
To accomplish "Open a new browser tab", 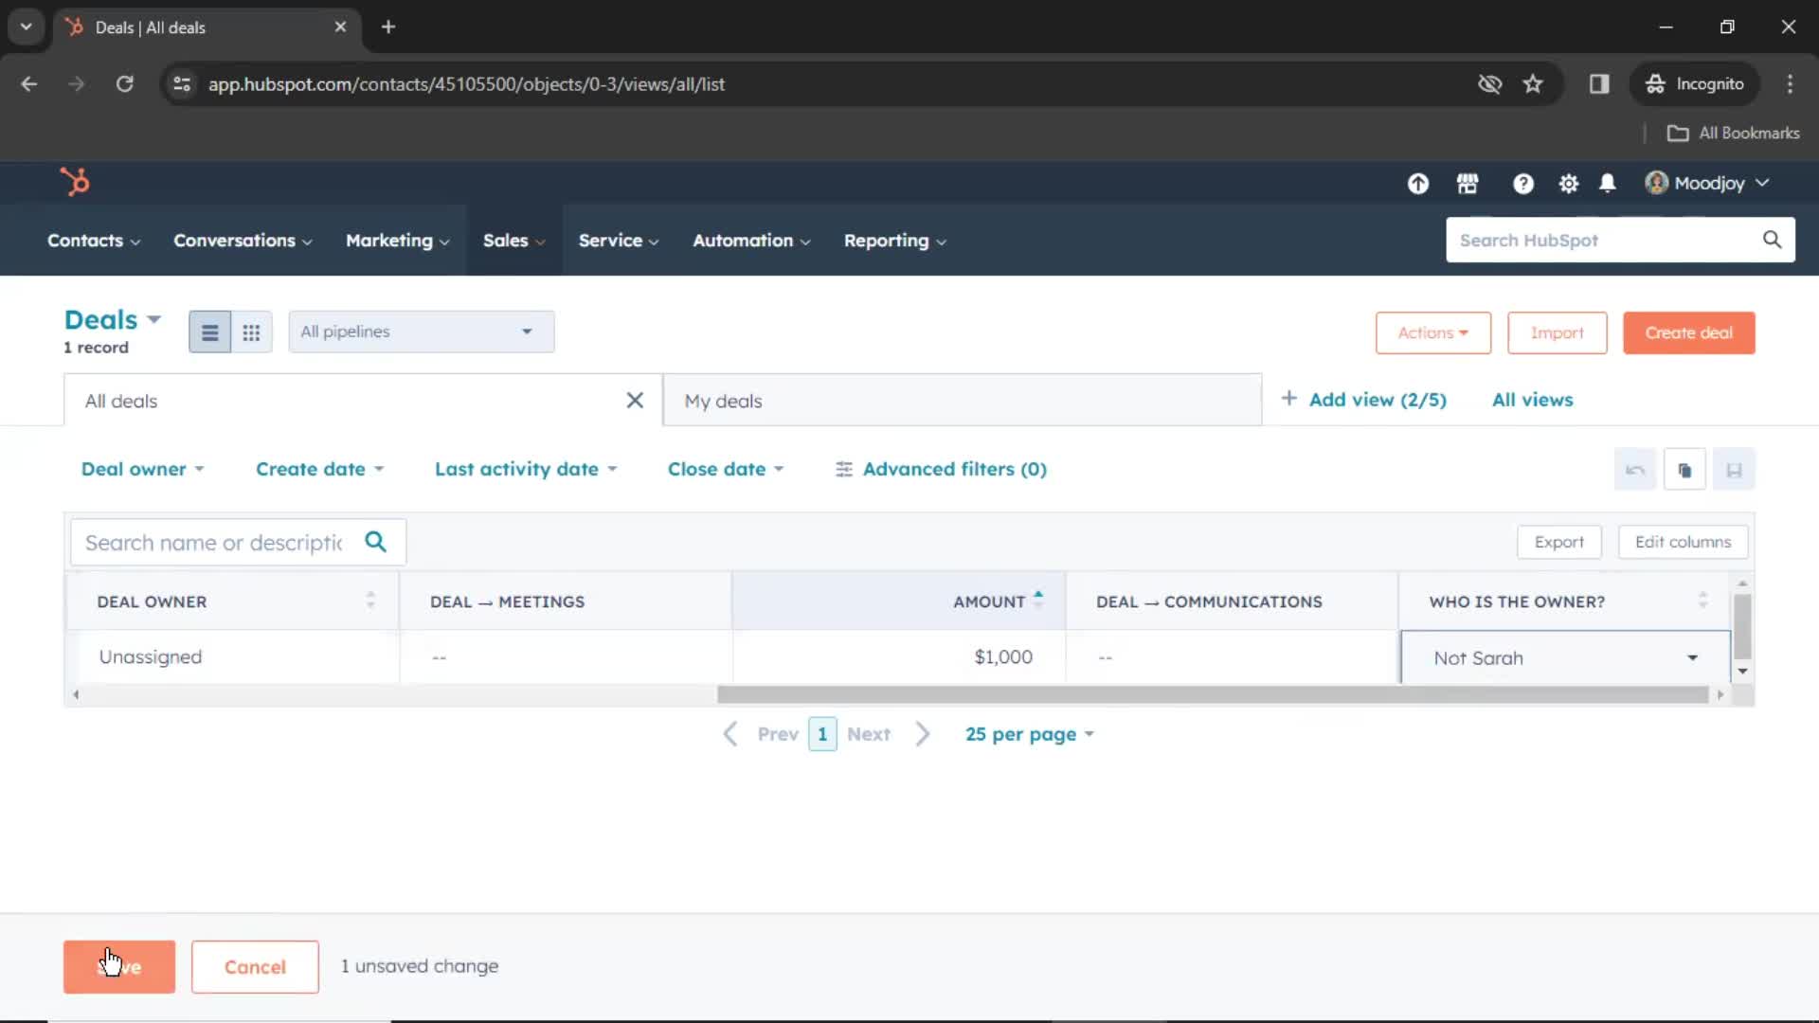I will coord(388,27).
